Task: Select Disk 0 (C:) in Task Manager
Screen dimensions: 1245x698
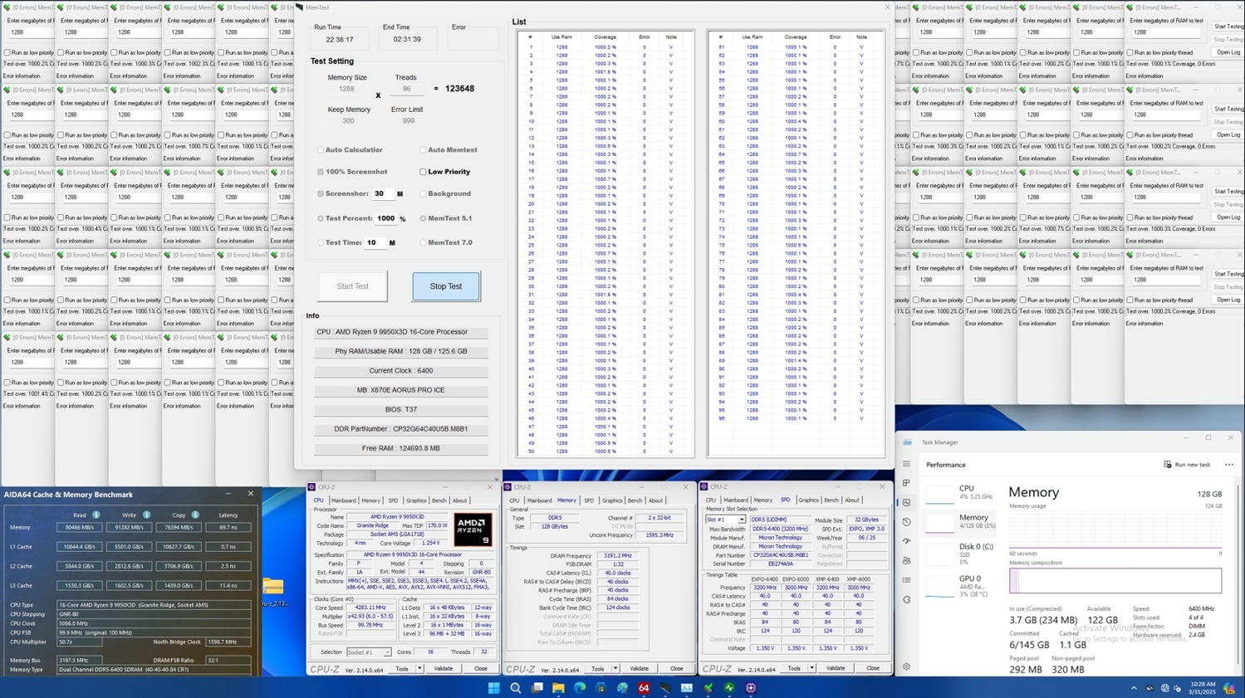Action: (x=960, y=553)
